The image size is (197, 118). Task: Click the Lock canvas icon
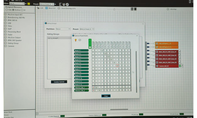click(38, 8)
